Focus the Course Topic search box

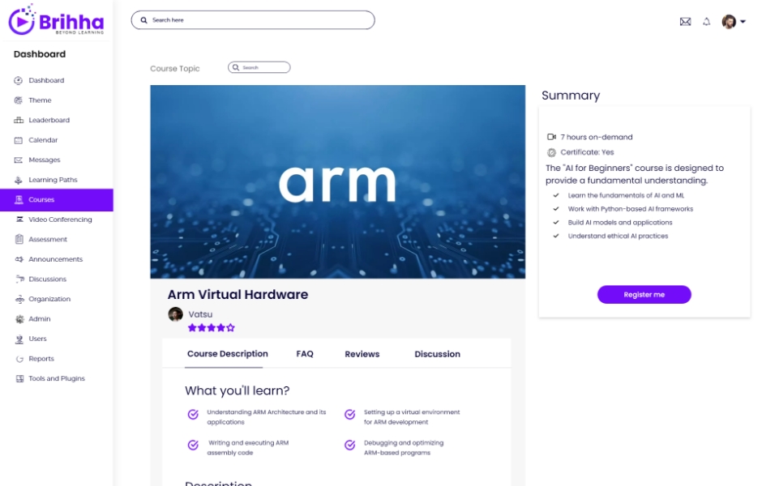tap(259, 67)
